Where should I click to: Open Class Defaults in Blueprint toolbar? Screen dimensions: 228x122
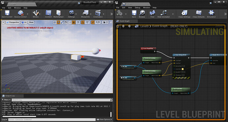pos(199,14)
